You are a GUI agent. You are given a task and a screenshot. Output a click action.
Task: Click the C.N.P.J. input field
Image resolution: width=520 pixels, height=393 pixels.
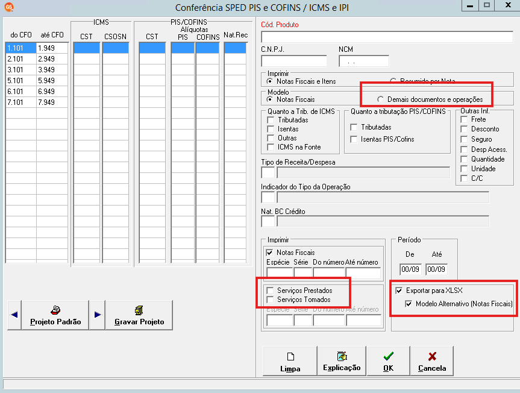(294, 61)
